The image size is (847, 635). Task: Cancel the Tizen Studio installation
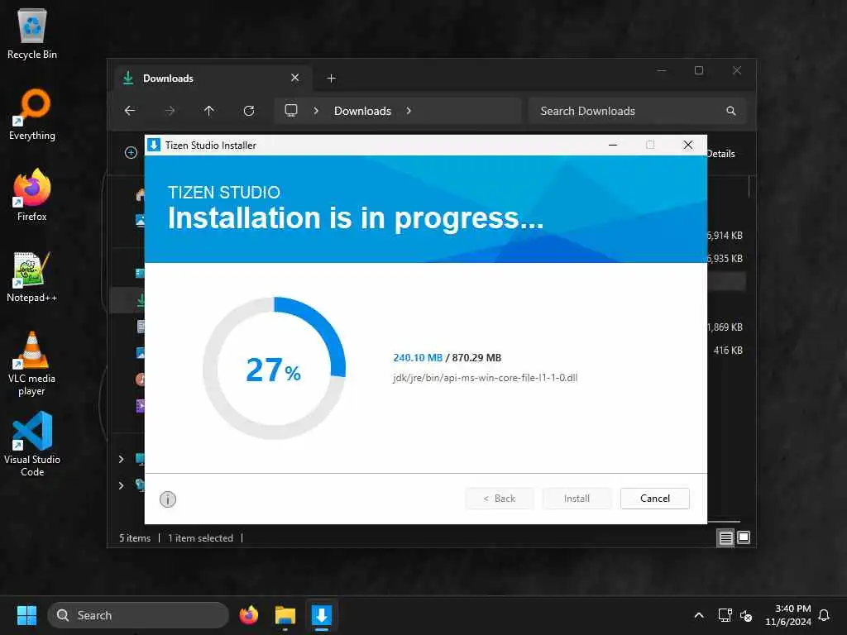point(655,499)
